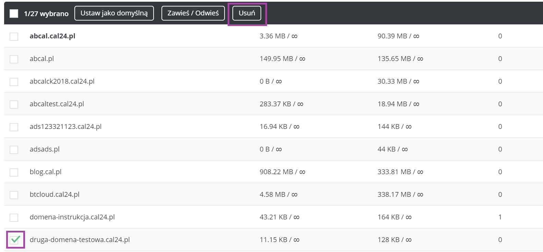Image resolution: width=543 pixels, height=252 pixels.
Task: Check the abcal.cal24.pl checkbox
Action: tap(14, 36)
